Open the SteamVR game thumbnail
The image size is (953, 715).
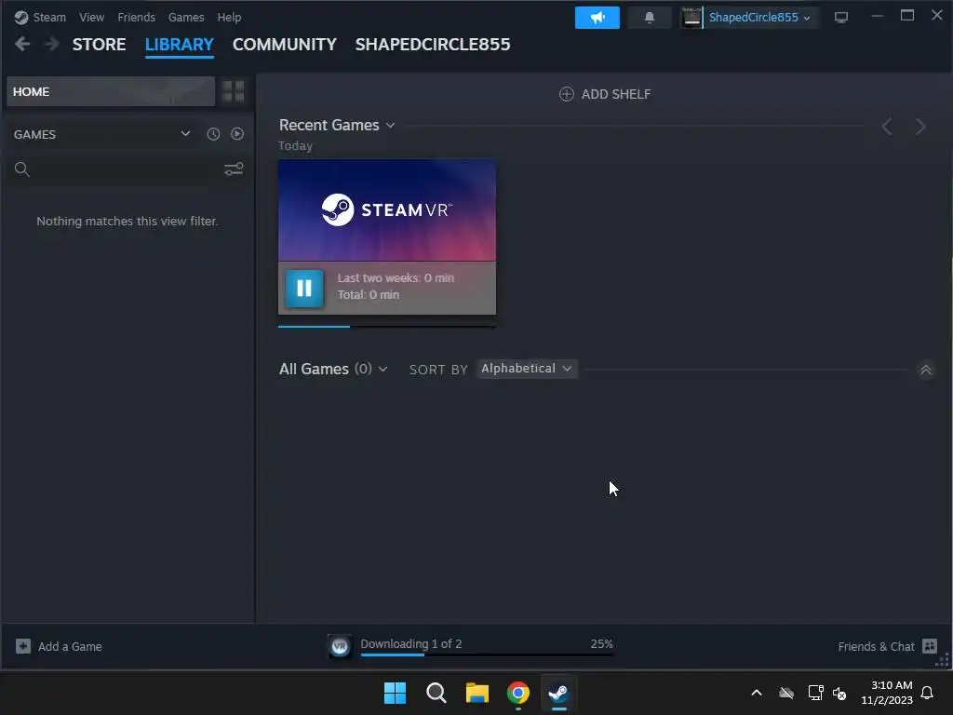tap(387, 210)
